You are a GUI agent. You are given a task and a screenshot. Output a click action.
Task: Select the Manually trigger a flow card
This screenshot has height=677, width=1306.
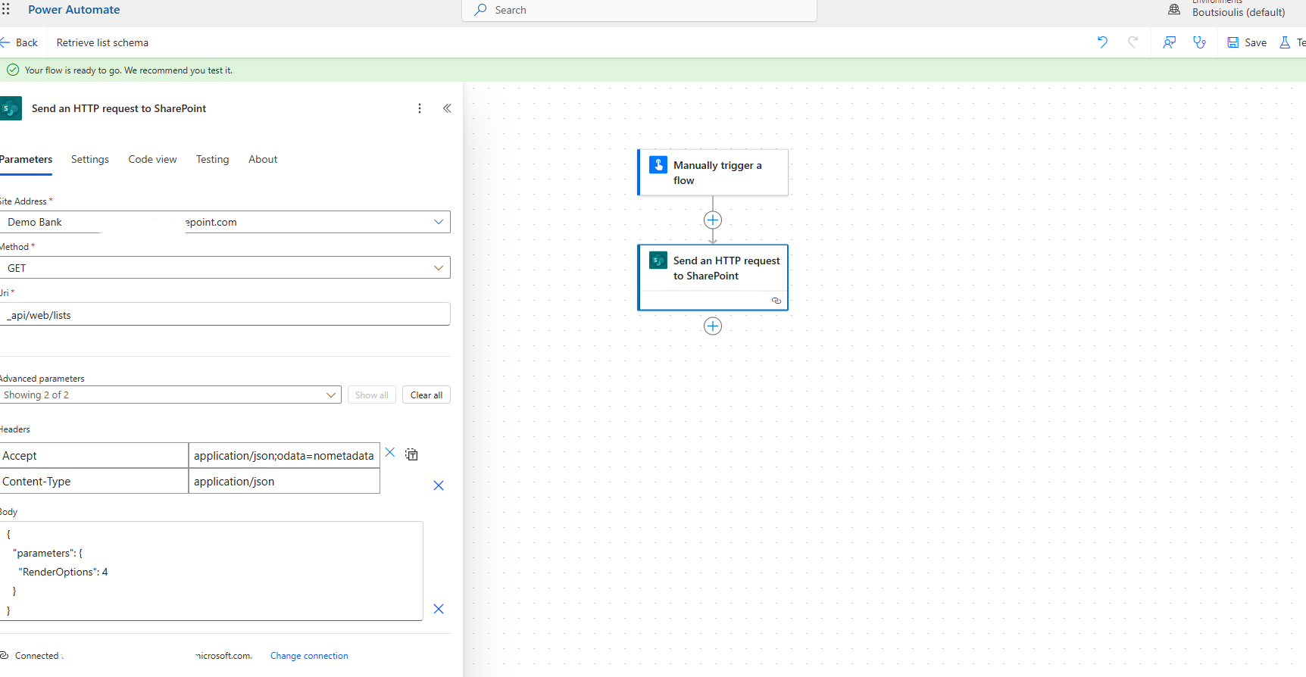pyautogui.click(x=713, y=173)
